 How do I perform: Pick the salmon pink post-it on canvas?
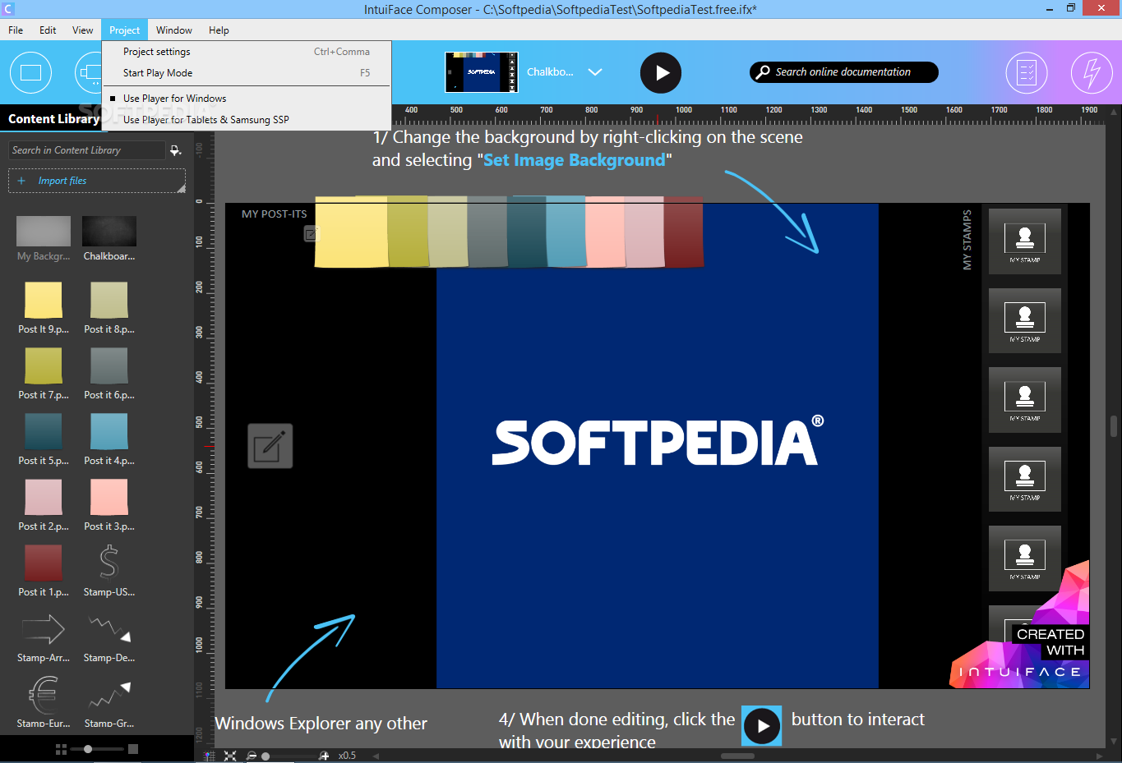pyautogui.click(x=605, y=232)
